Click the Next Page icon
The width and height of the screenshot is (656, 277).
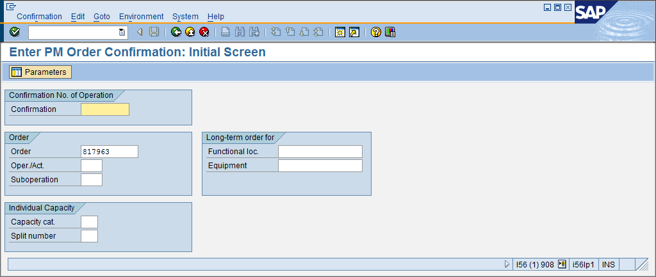[304, 32]
